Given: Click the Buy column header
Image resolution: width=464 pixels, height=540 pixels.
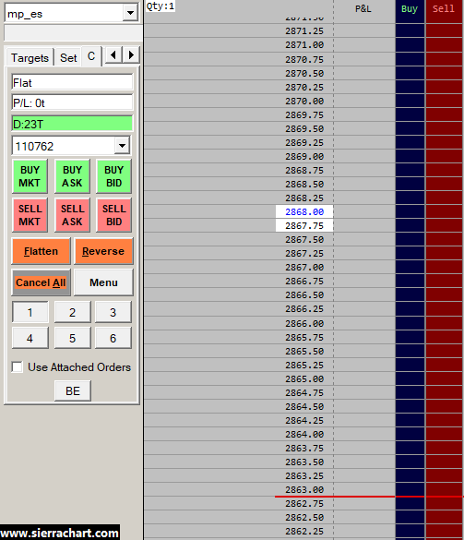Looking at the screenshot, I should pyautogui.click(x=410, y=8).
